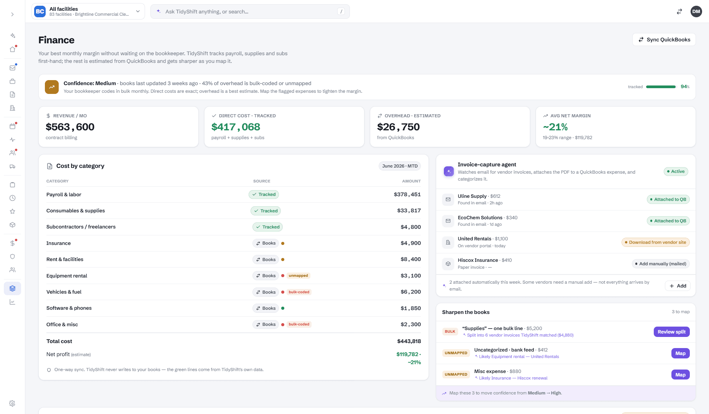Click the Total cost amount $443,818
This screenshot has height=414, width=709.
click(x=409, y=341)
